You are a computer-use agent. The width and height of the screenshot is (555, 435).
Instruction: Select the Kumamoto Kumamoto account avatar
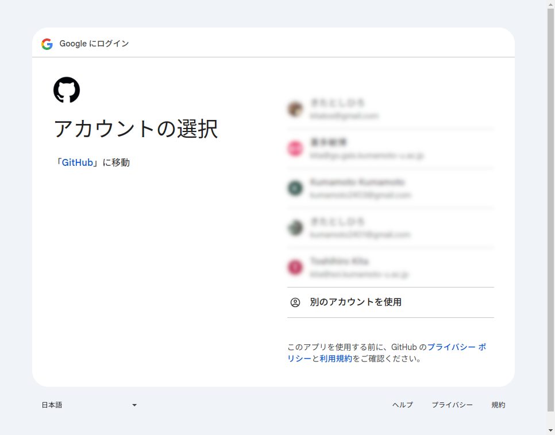pyautogui.click(x=295, y=188)
